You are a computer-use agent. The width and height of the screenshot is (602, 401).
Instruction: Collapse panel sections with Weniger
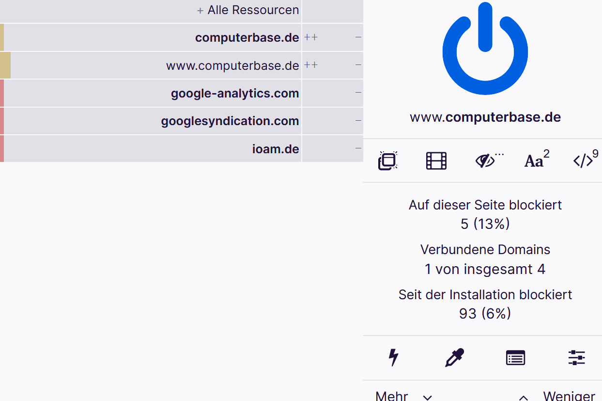click(556, 396)
